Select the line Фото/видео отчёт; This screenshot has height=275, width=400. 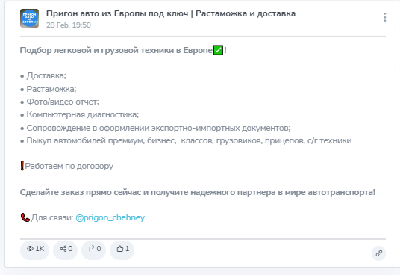(x=60, y=102)
